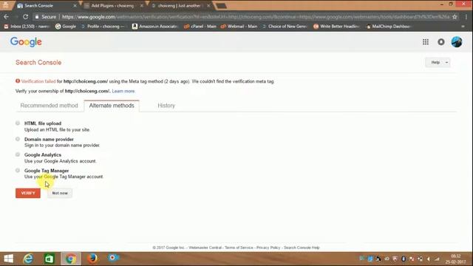Open the Google account avatar
The width and height of the screenshot is (473, 266).
(x=457, y=42)
